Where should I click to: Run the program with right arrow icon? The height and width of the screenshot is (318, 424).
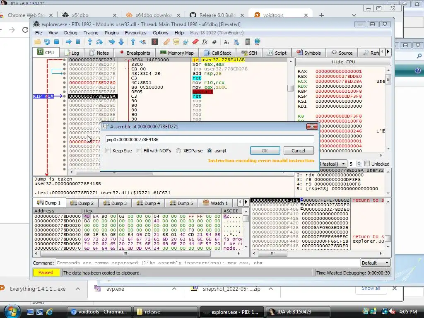point(68,42)
